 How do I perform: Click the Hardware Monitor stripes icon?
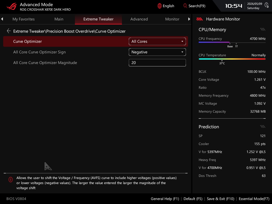point(199,19)
